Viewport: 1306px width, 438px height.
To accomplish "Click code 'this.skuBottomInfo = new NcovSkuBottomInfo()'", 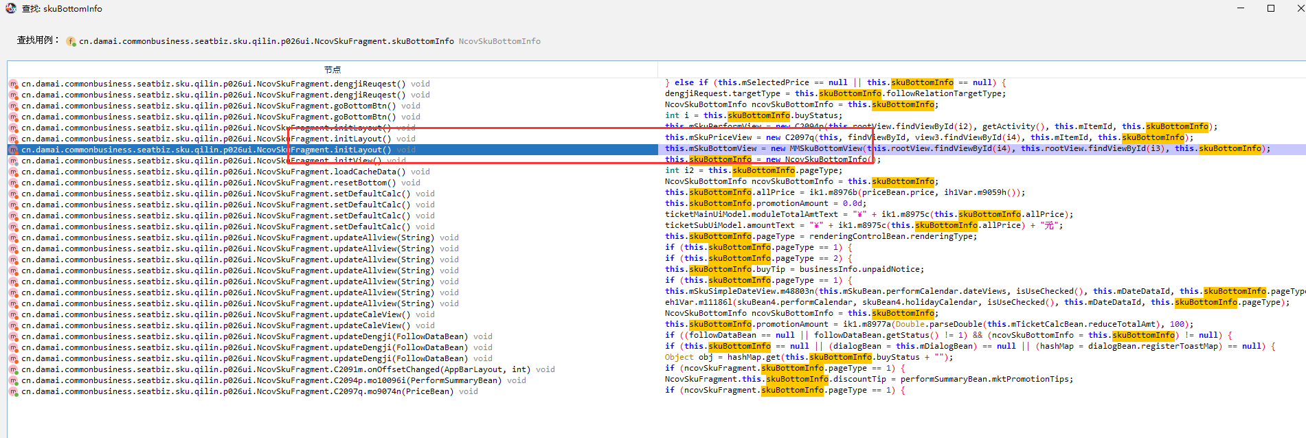I will pos(773,159).
